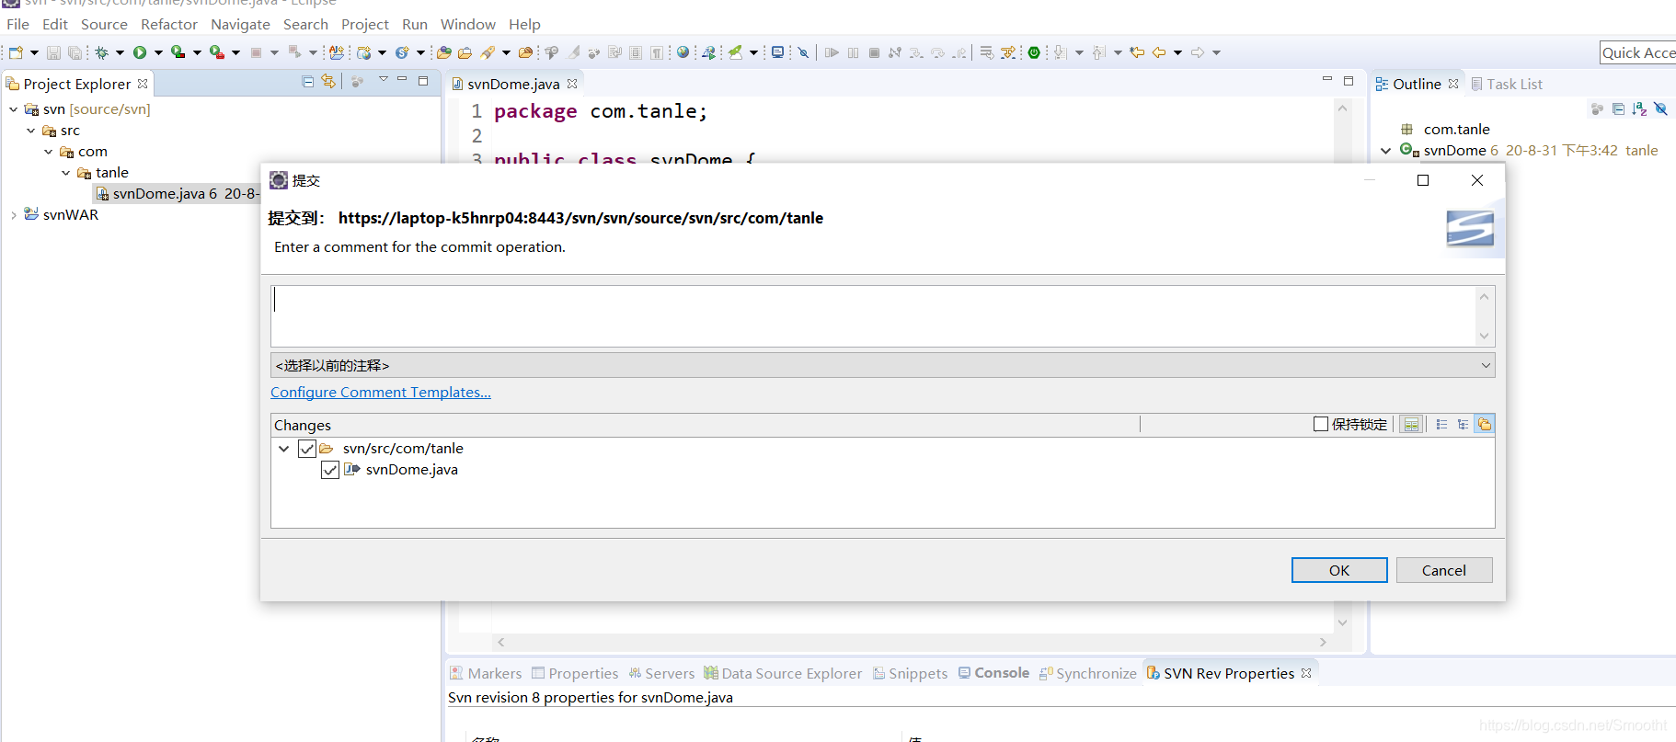The height and width of the screenshot is (742, 1676).
Task: Toggle Link with Editor in Project Explorer
Action: 328,82
